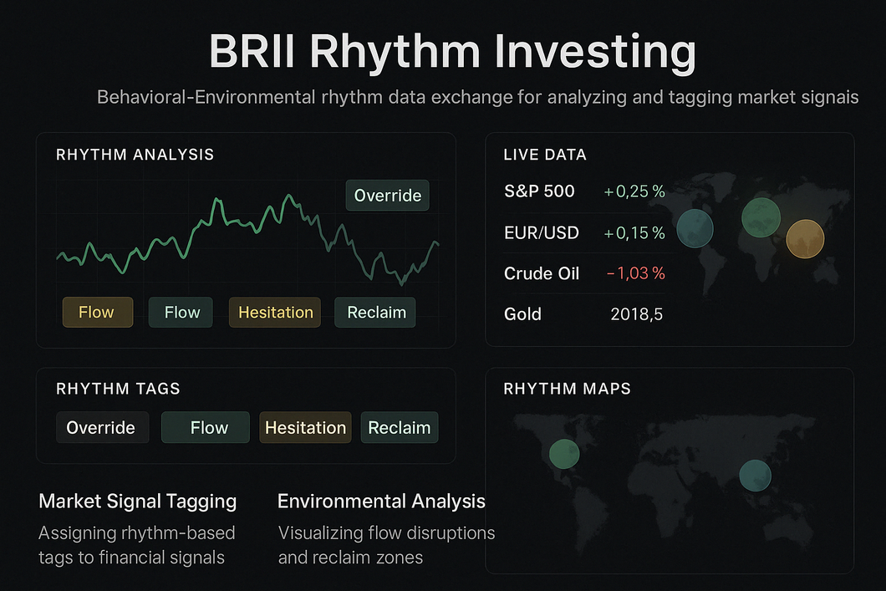Pick the Reclaim tag below the rhythm chart
Image resolution: width=886 pixels, height=591 pixels.
pyautogui.click(x=375, y=313)
